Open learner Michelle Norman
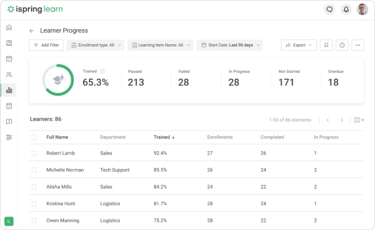Image resolution: width=375 pixels, height=230 pixels. [65, 170]
